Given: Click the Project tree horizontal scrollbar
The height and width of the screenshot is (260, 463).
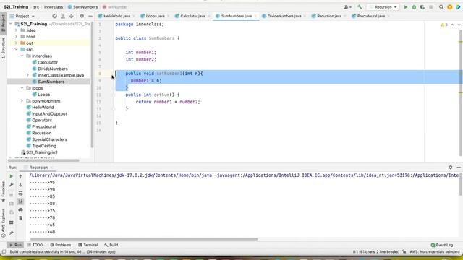Looking at the screenshot, I should coord(43,160).
